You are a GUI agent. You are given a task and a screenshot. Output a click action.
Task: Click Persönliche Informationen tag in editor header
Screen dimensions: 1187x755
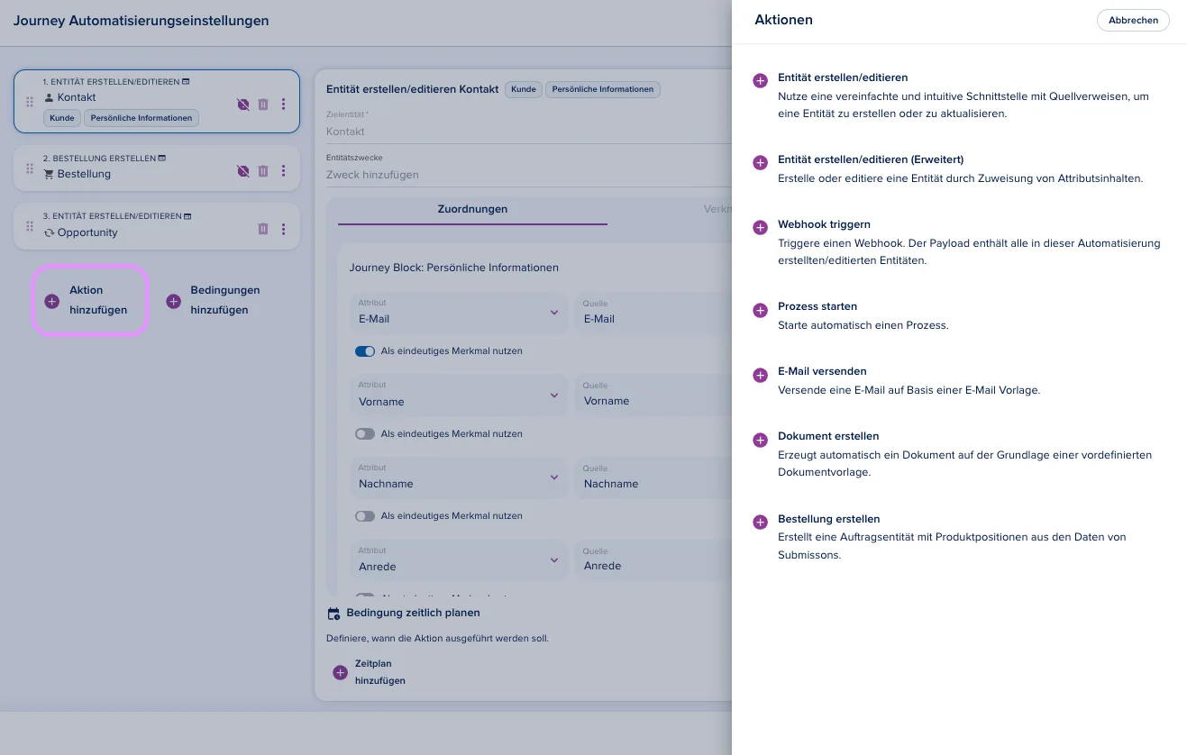pos(603,89)
